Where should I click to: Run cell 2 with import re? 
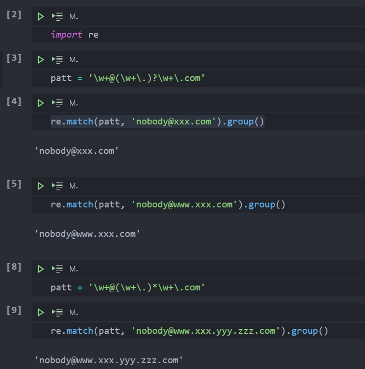(x=41, y=16)
